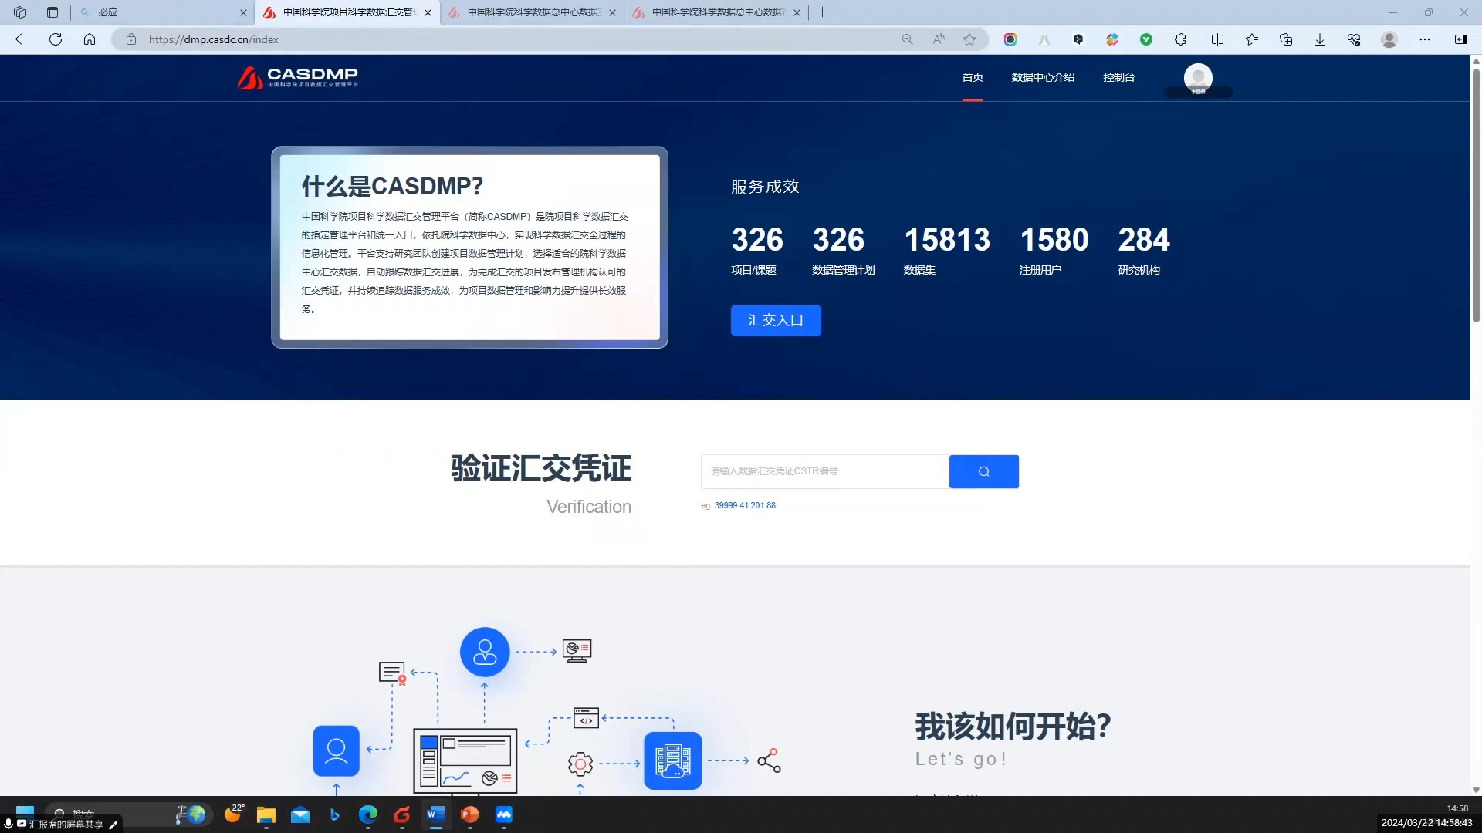Click the 1580 注册用户 statistic

point(1054,250)
